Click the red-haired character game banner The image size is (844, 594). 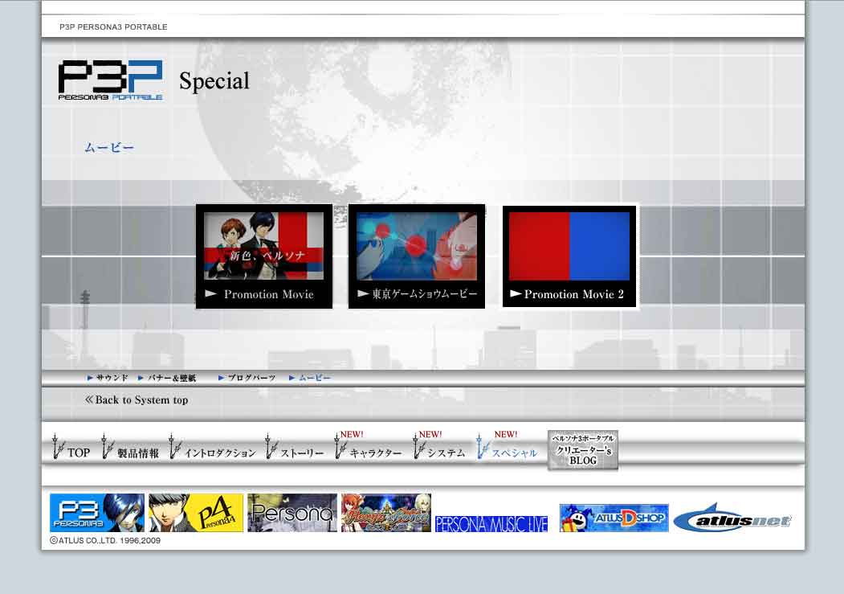386,513
